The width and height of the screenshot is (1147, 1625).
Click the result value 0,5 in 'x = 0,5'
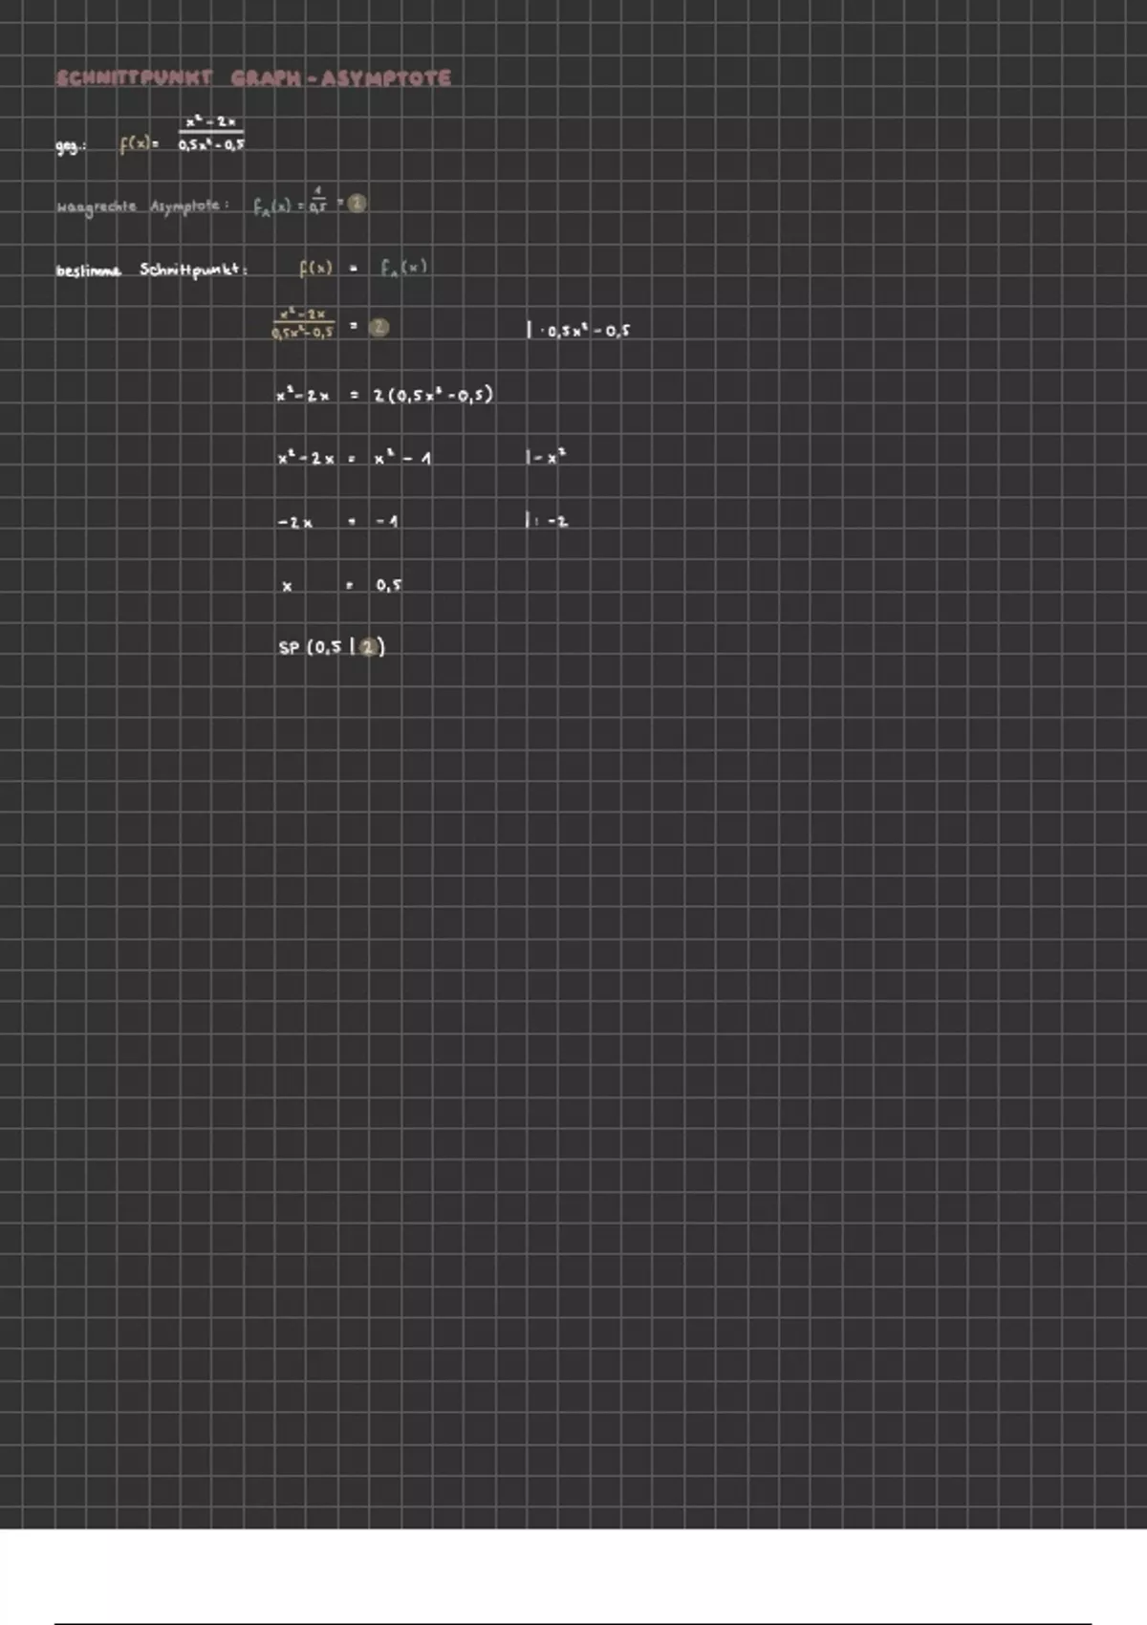[x=388, y=585]
